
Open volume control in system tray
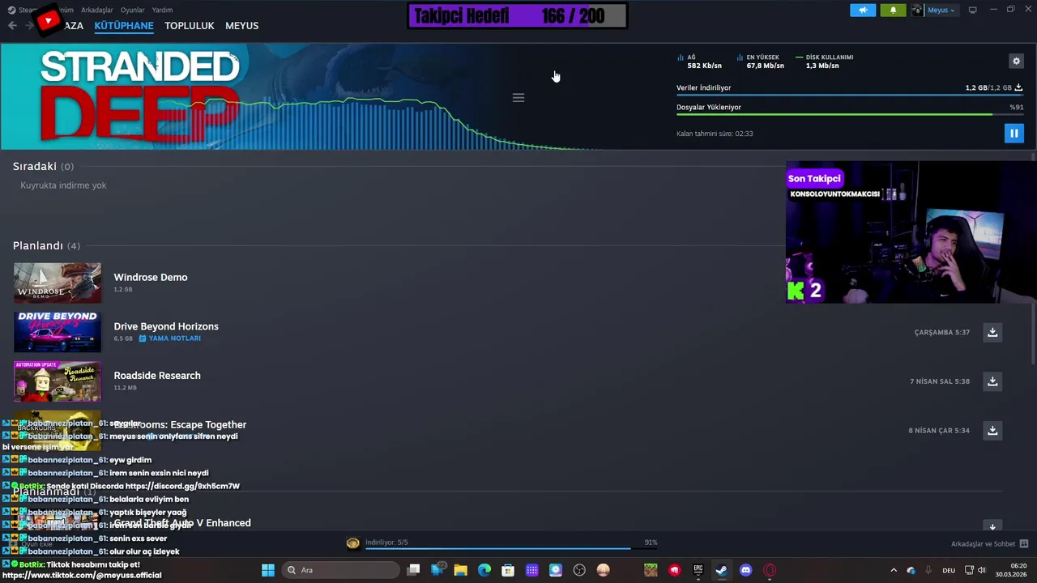[982, 570]
